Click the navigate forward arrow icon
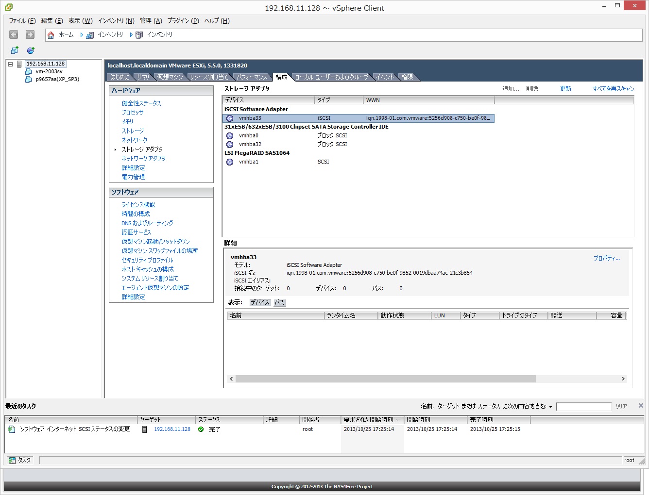Screen dimensions: 649x495 [x=30, y=34]
